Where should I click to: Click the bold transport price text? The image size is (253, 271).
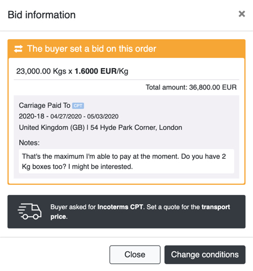[x=140, y=211]
